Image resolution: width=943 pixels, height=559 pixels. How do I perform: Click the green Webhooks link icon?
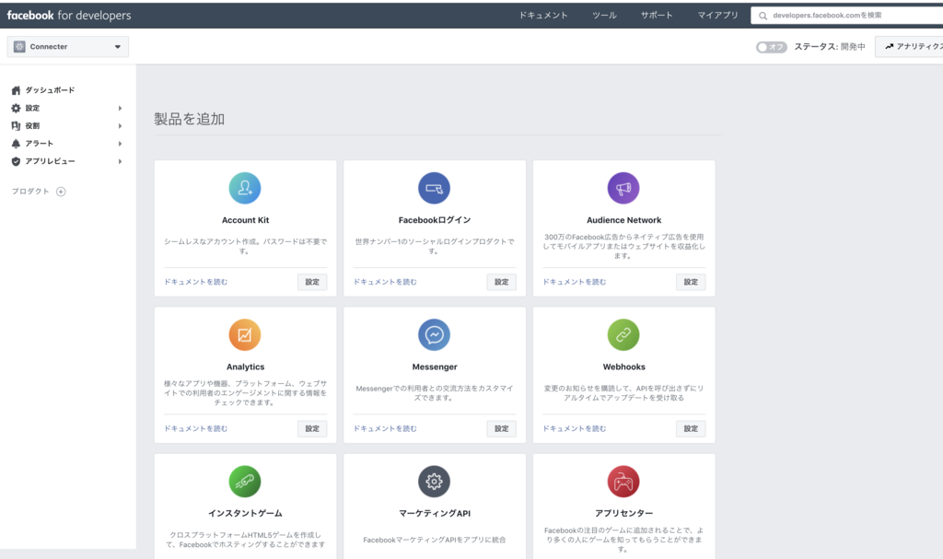coord(623,334)
